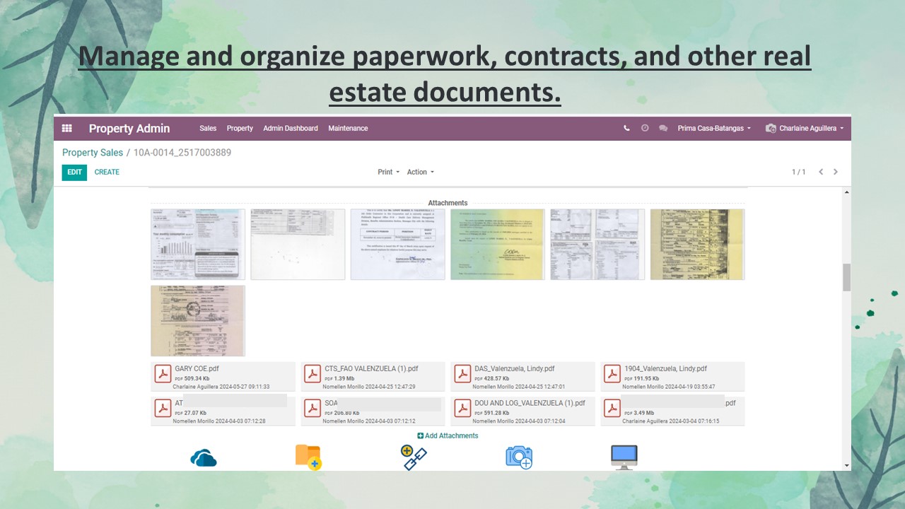Open the yellow form thumbnail in the top row
Screen dimensions: 905x509
[698, 244]
